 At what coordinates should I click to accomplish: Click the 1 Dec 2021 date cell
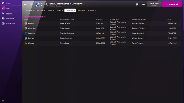100,23
